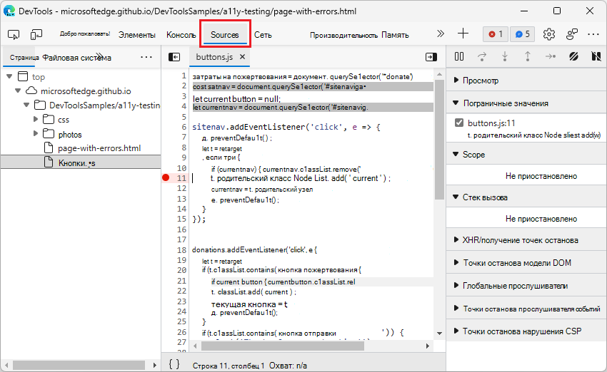The width and height of the screenshot is (607, 372).
Task: Open the Customize DevTools three-dots menu
Action: pyautogui.click(x=593, y=34)
